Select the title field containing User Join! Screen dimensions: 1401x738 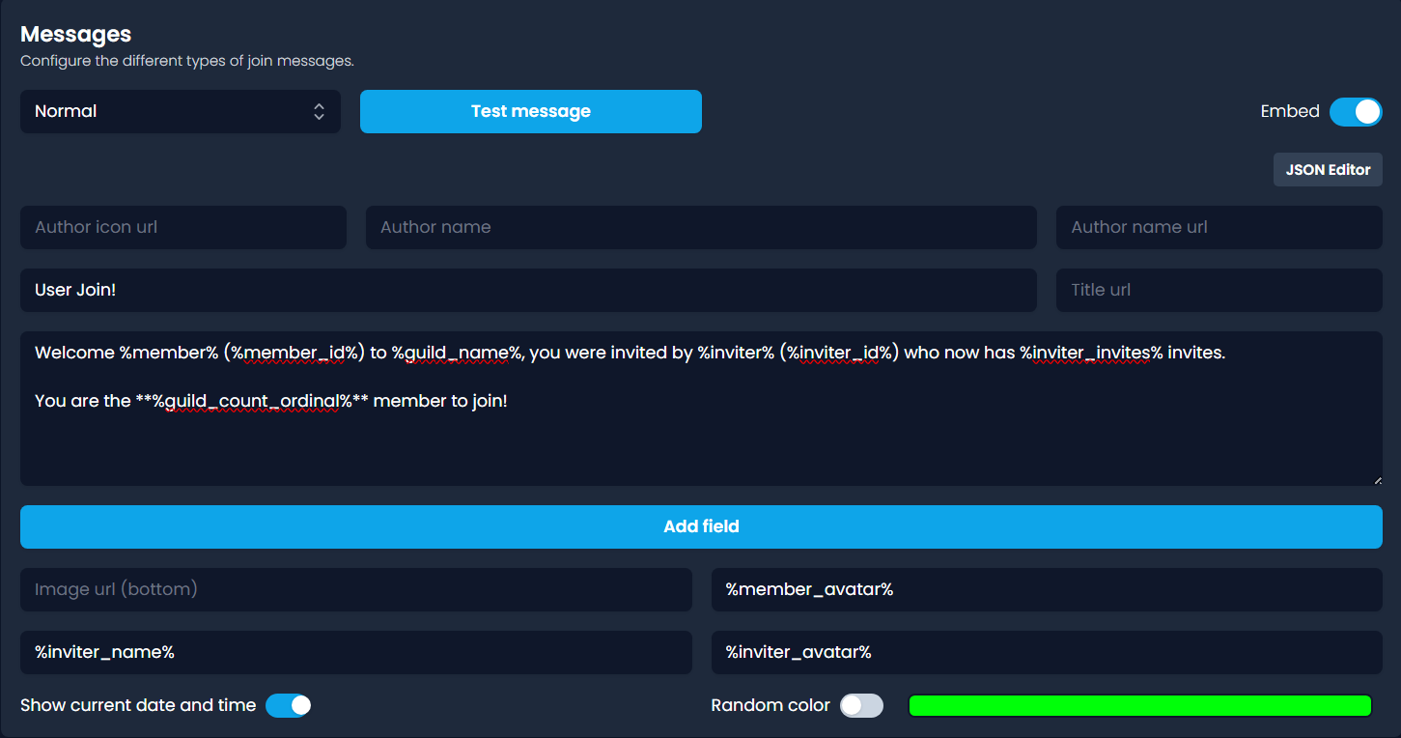tap(528, 290)
